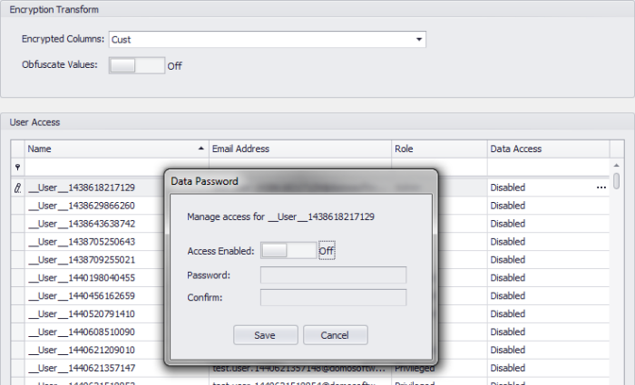This screenshot has height=385, width=635.
Task: Click the Name column sort arrow
Action: coord(200,149)
